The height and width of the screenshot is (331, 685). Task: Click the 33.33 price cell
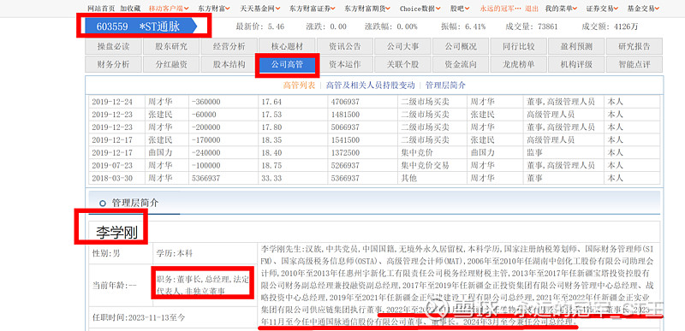point(293,178)
